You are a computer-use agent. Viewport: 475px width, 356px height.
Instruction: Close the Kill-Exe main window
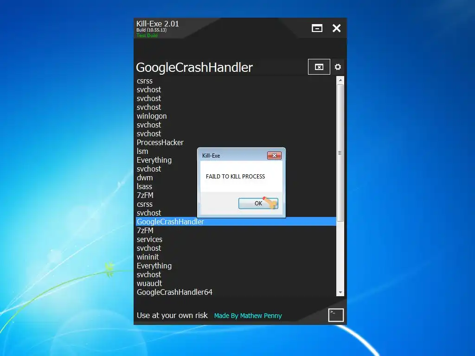(x=337, y=28)
